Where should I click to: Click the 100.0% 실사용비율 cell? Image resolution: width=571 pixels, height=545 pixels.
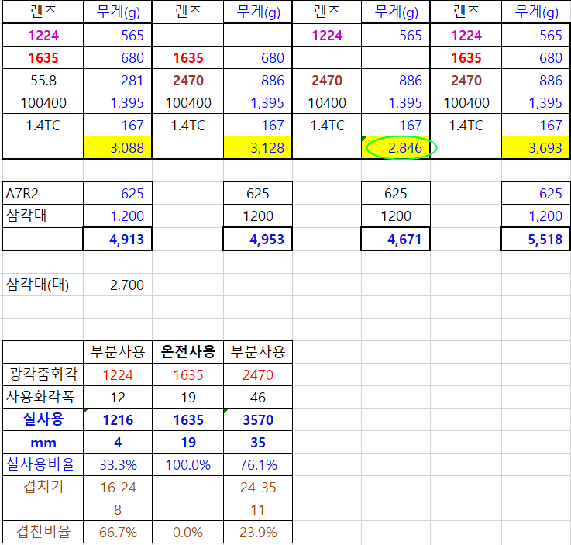[188, 465]
